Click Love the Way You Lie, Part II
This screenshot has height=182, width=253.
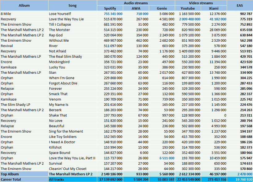(72, 158)
